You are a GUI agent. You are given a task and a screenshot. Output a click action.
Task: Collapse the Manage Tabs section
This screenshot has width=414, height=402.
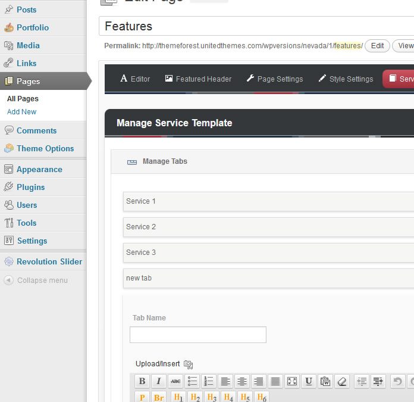(x=165, y=161)
